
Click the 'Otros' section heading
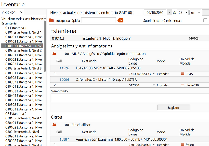click(x=57, y=117)
